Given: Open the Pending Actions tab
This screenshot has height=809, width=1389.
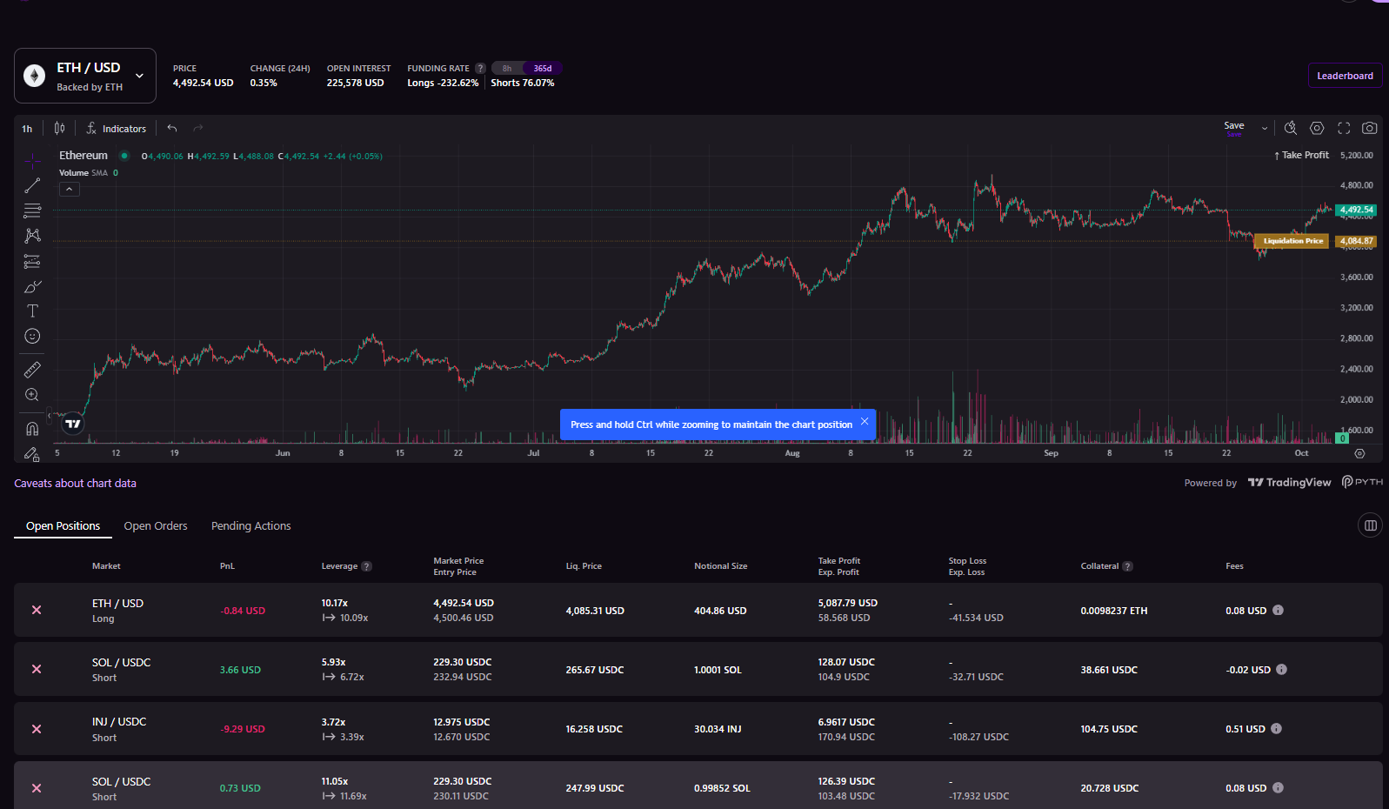Looking at the screenshot, I should [x=250, y=526].
